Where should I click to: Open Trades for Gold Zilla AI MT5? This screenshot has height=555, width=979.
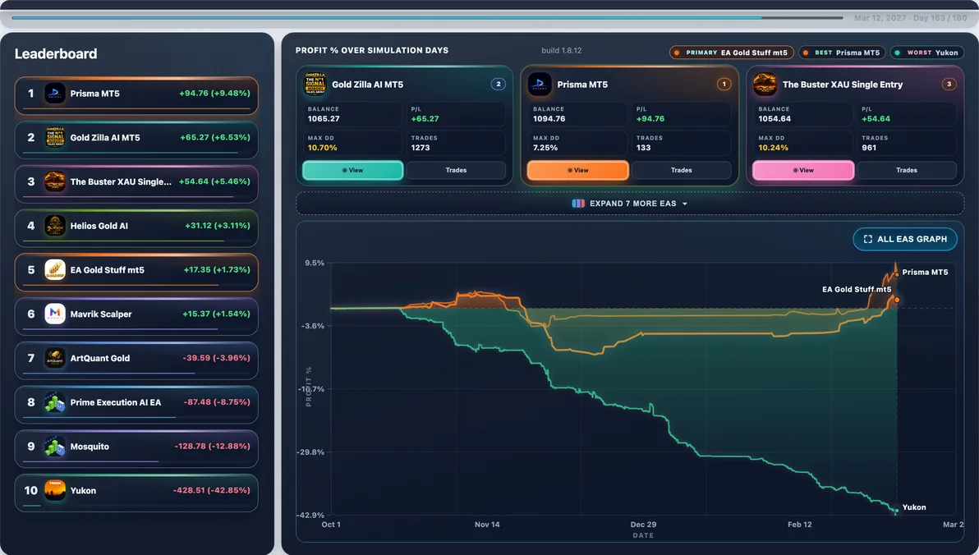tap(456, 171)
